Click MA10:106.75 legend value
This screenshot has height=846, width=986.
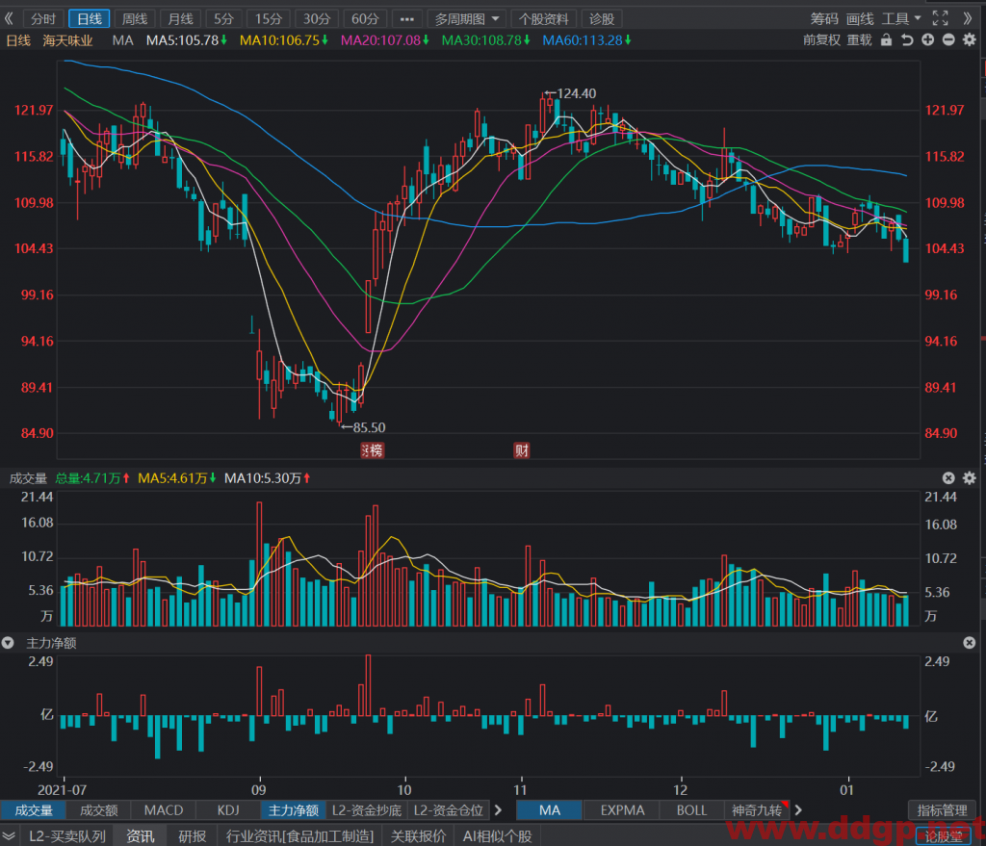coord(280,40)
